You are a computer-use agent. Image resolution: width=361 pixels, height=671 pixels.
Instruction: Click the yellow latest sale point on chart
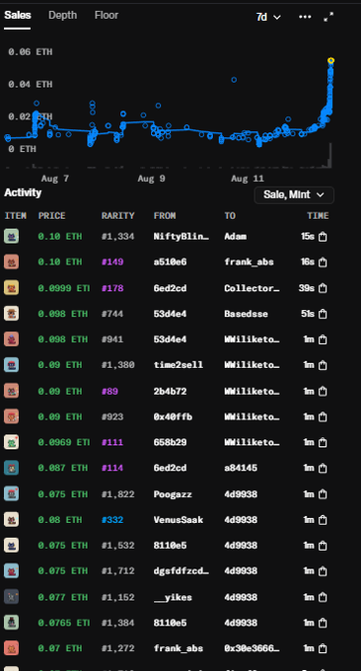pos(330,61)
